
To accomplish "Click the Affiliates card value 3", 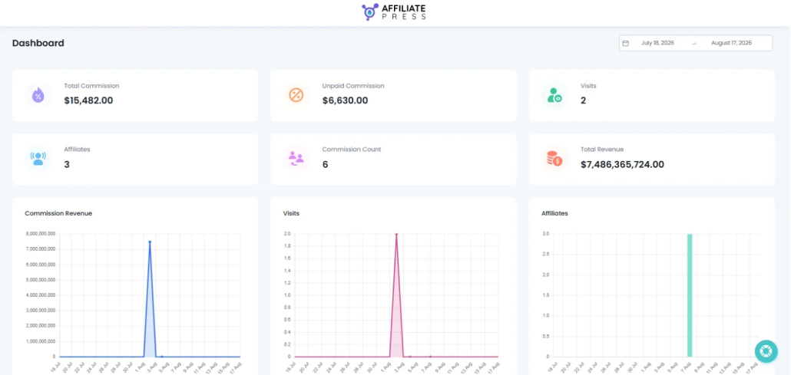I will [67, 164].
